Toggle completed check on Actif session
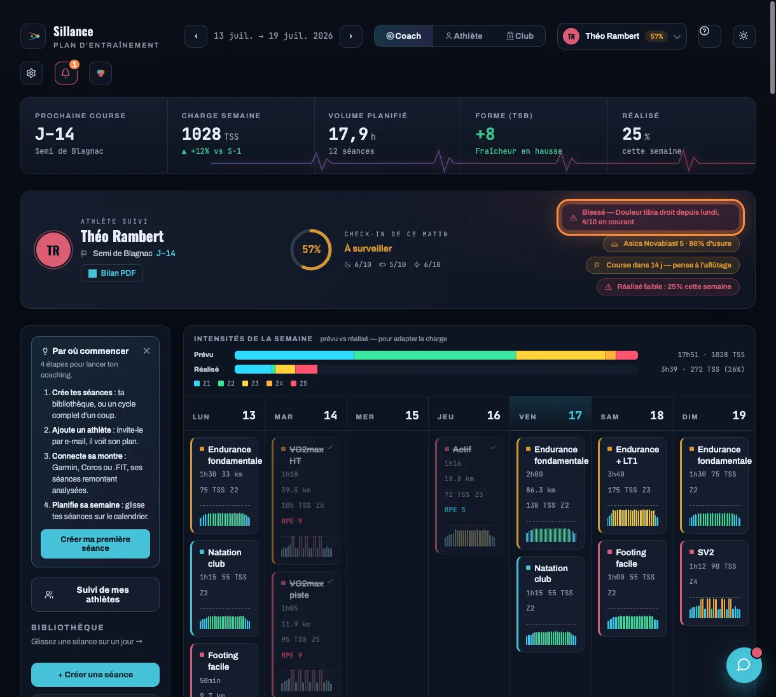The image size is (776, 697). point(494,447)
